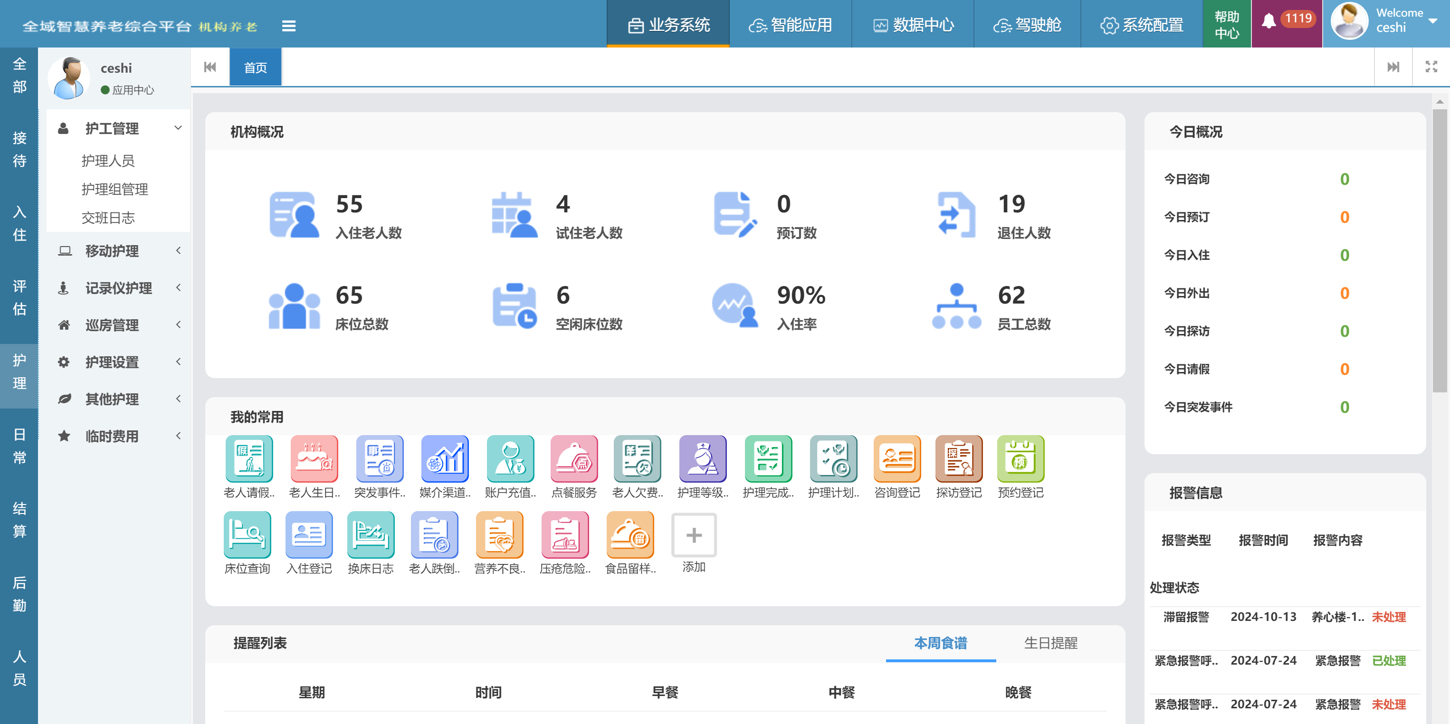This screenshot has height=724, width=1450.
Task: Collapse the 护工管理 menu
Action: point(119,128)
